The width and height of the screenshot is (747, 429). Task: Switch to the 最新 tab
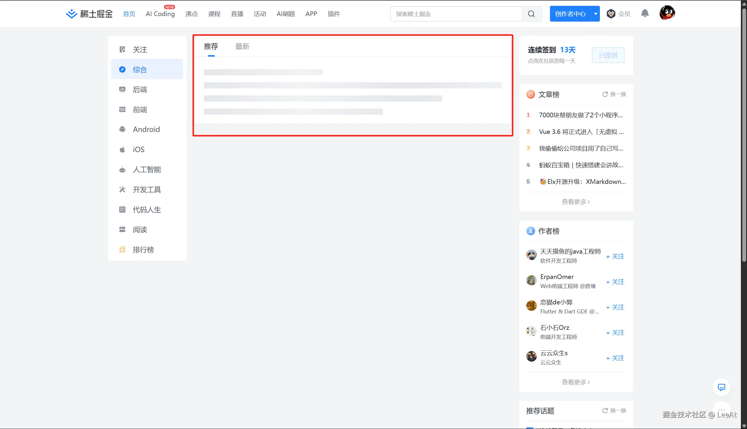[x=242, y=47]
